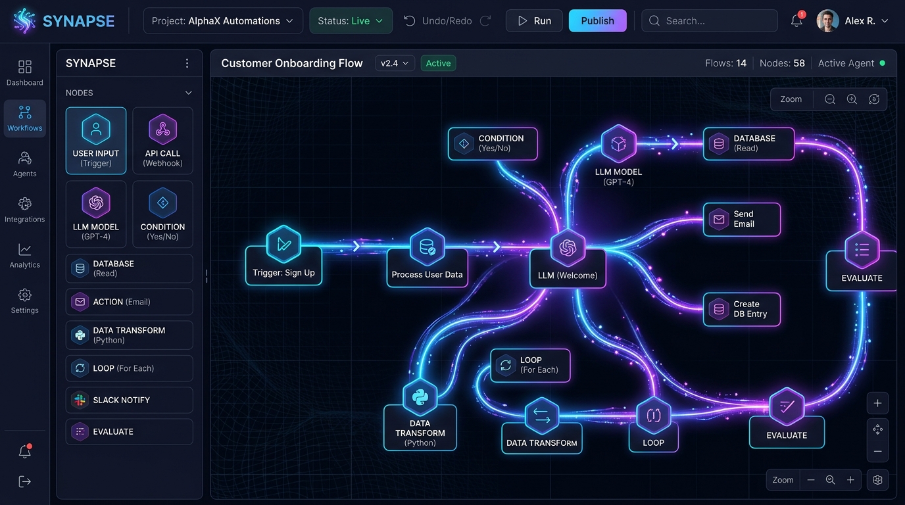Click the Active status badge
This screenshot has width=905, height=505.
(438, 63)
